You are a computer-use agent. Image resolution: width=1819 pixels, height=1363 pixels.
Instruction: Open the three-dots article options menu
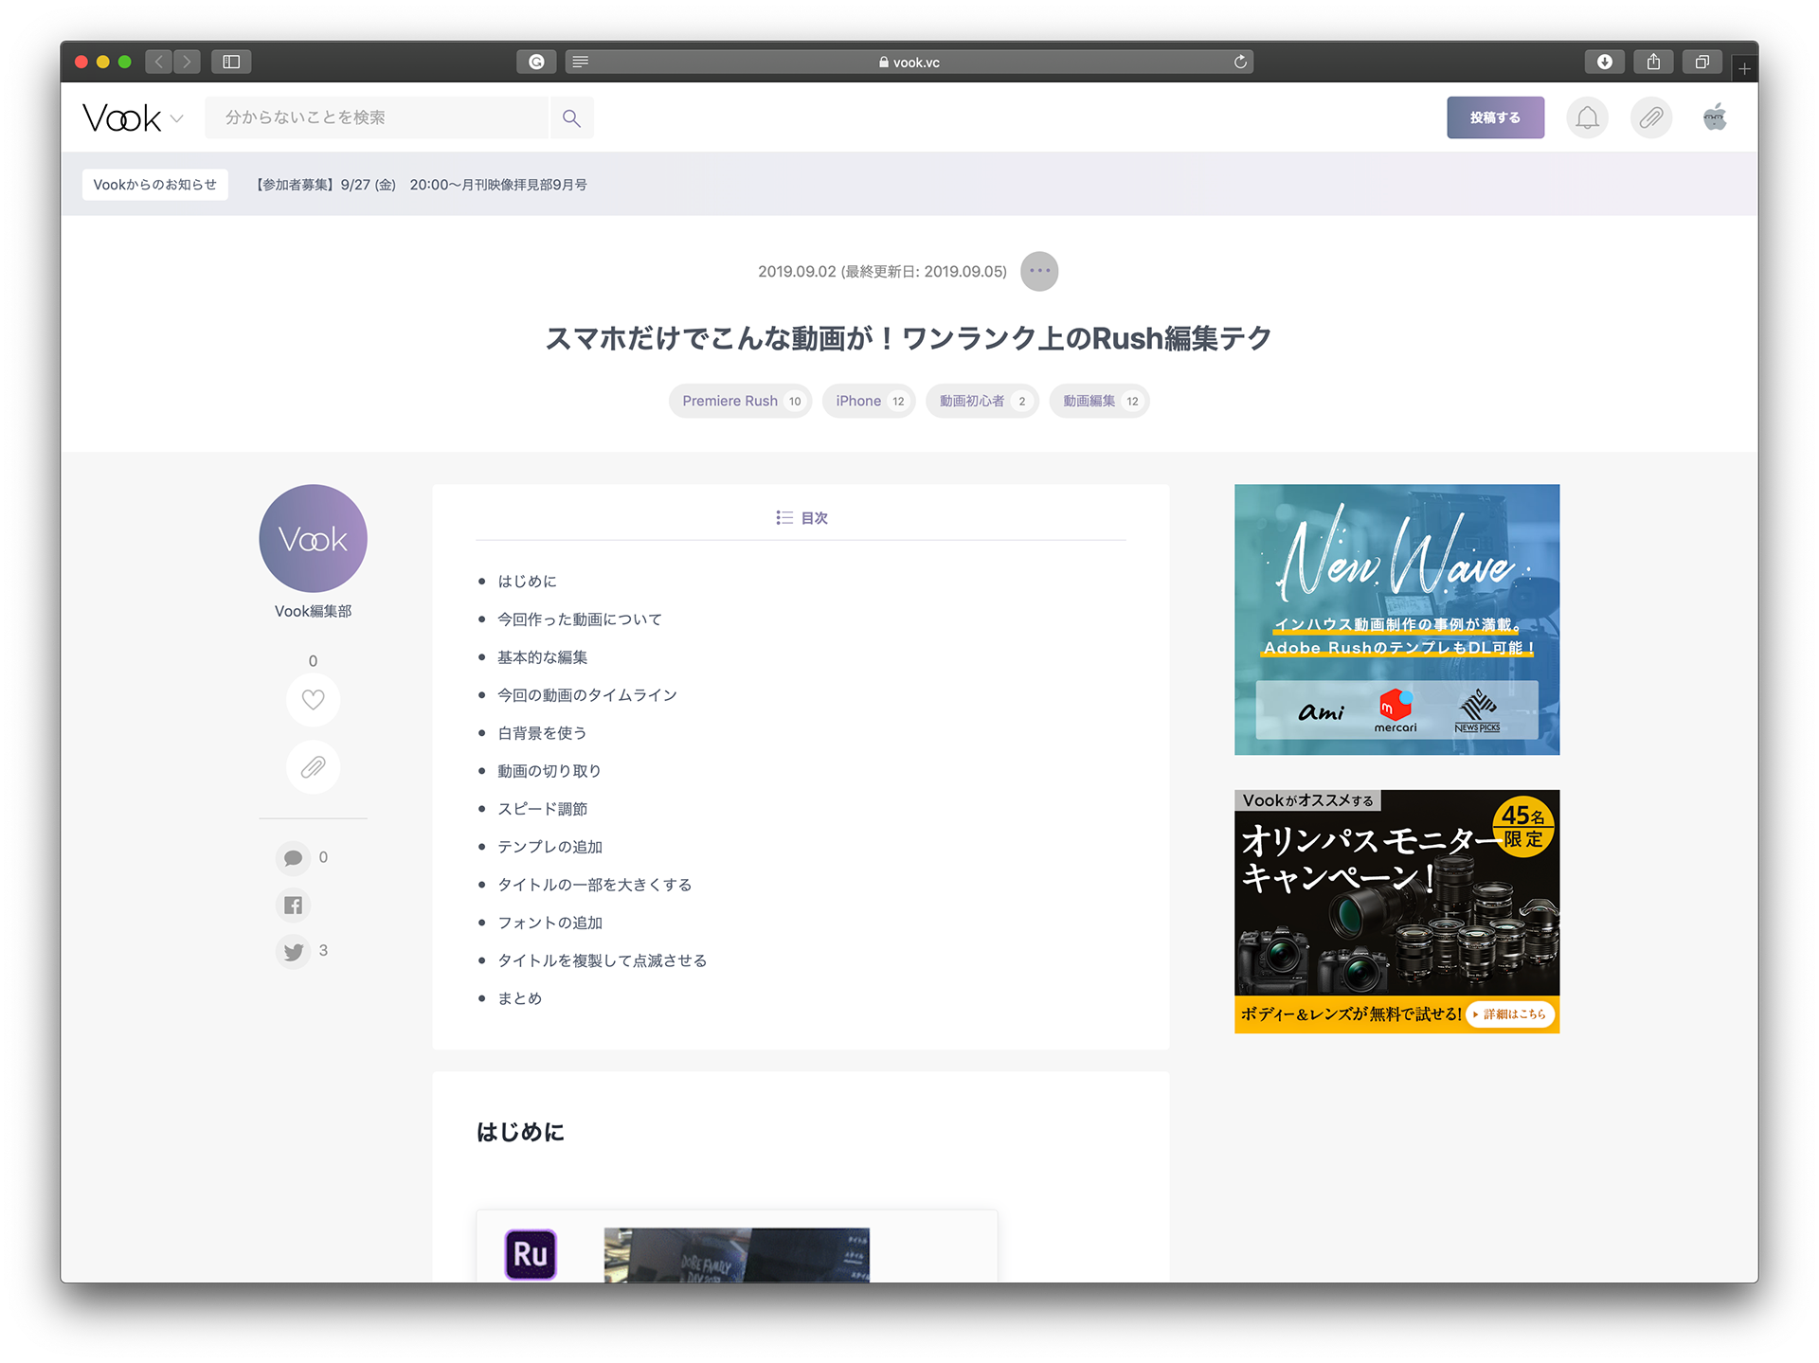[1039, 272]
